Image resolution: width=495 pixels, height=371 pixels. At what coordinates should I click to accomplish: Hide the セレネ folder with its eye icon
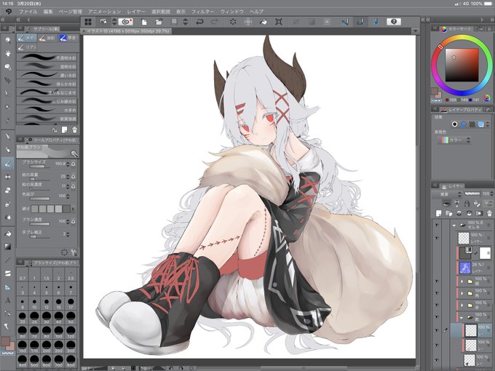(437, 225)
